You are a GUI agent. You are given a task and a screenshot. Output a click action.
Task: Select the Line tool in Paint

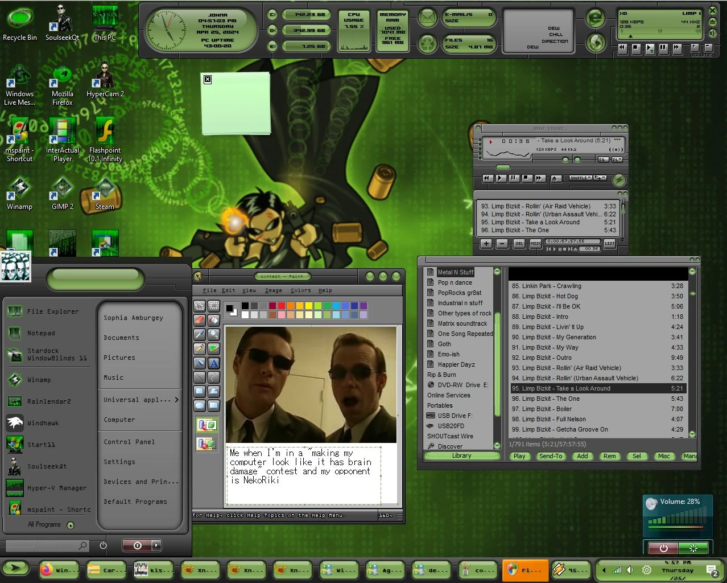[200, 377]
